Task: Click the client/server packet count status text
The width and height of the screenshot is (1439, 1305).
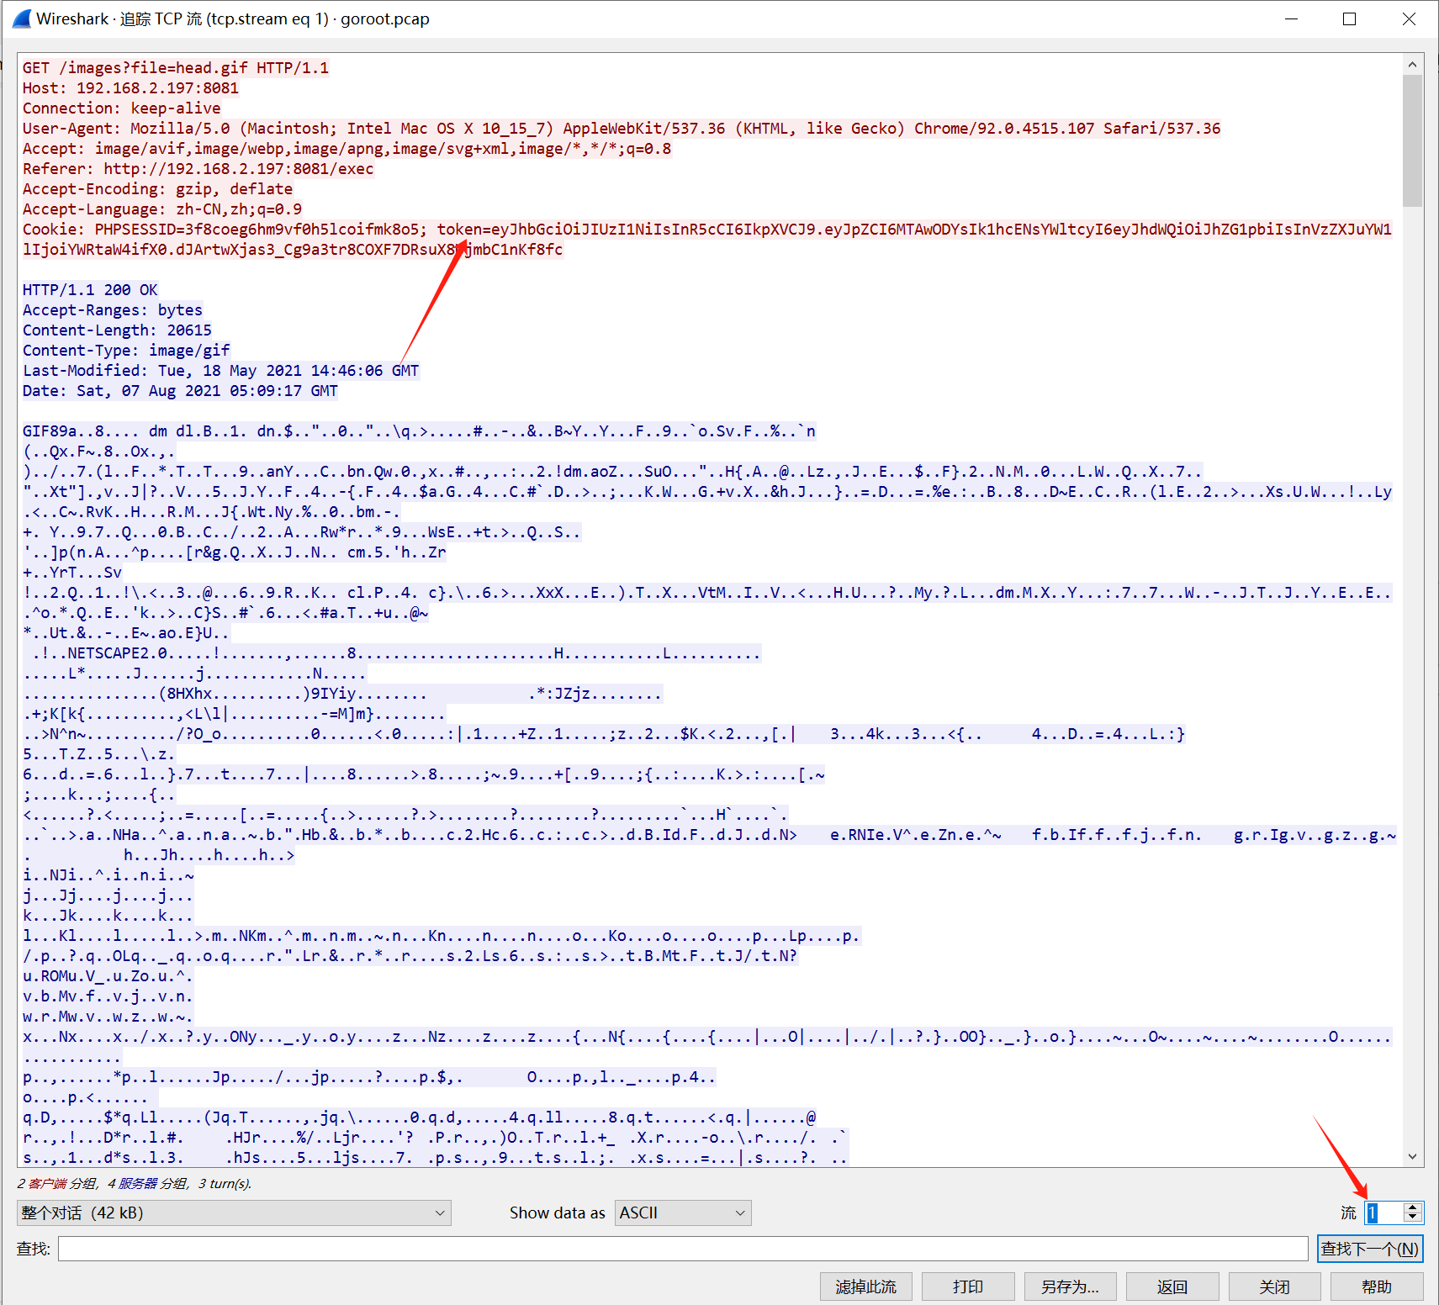Action: point(135,1184)
